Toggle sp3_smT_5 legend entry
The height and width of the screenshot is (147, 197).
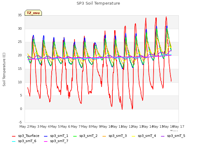coord(173,136)
